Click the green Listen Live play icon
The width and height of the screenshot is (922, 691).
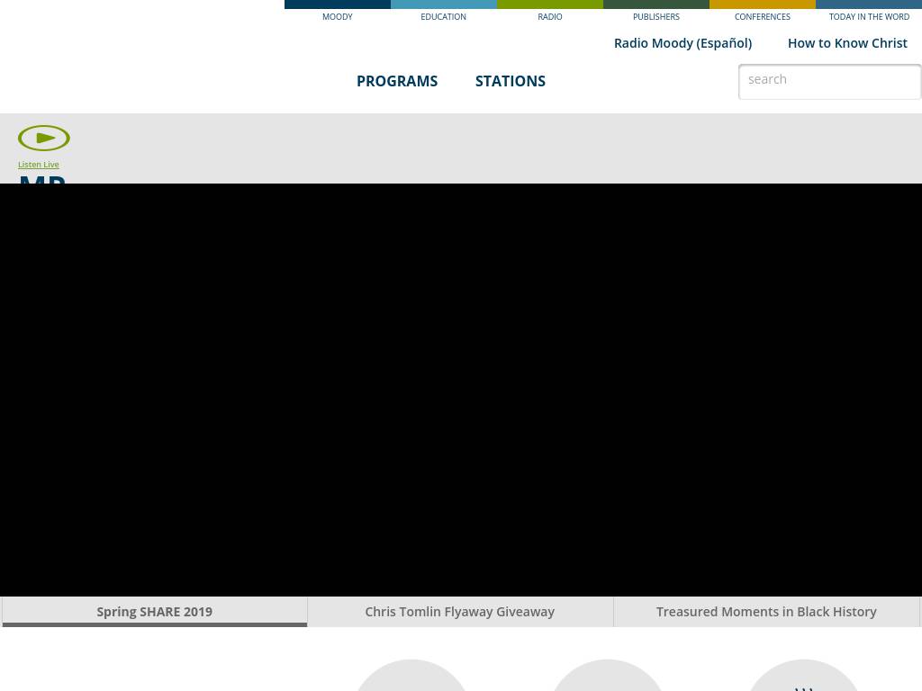click(x=44, y=138)
